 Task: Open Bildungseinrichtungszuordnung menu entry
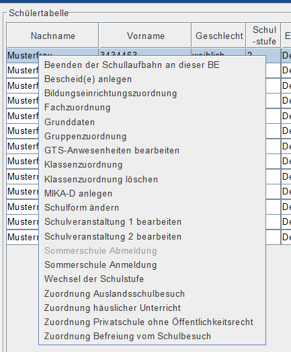(x=153, y=94)
